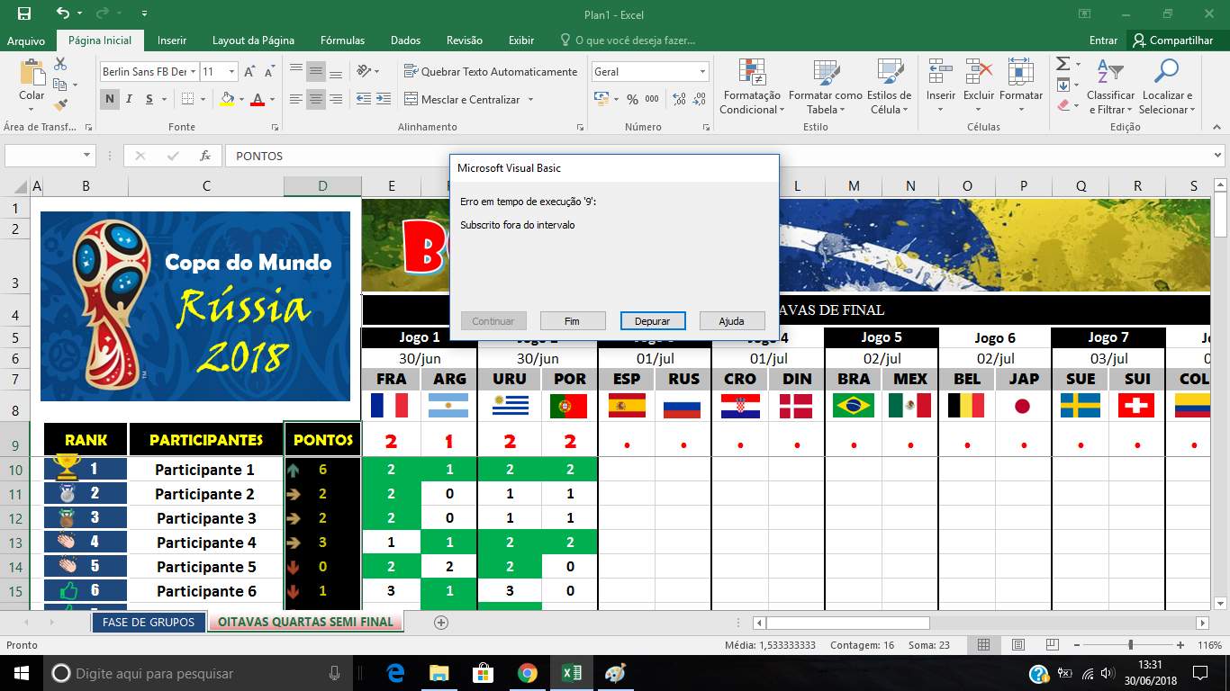Viewport: 1230px width, 691px height.
Task: Click the insert function fx icon
Action: pos(205,156)
